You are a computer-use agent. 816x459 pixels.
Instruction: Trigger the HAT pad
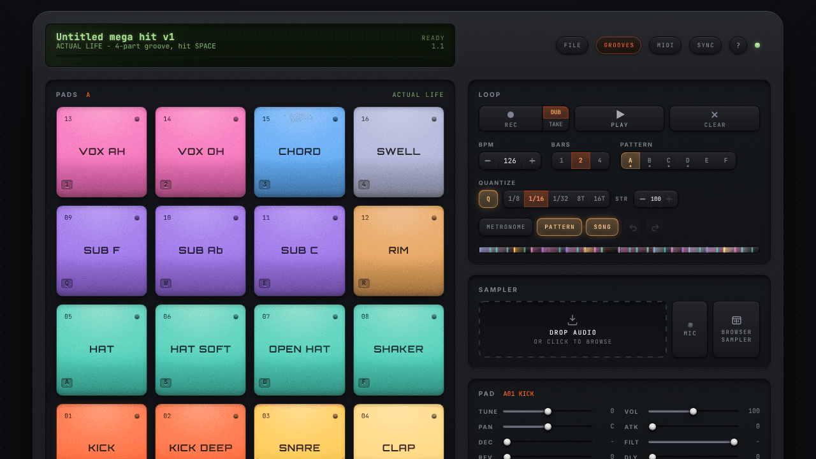point(102,349)
